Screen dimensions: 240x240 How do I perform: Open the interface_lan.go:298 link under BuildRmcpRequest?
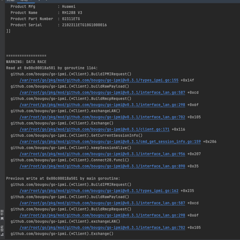102,105
